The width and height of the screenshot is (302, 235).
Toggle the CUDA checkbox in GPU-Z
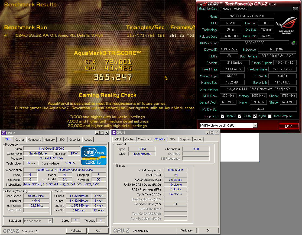click(240, 116)
